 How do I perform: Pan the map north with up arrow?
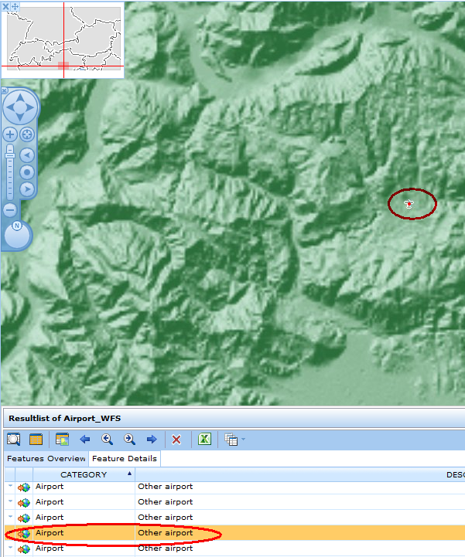point(20,97)
